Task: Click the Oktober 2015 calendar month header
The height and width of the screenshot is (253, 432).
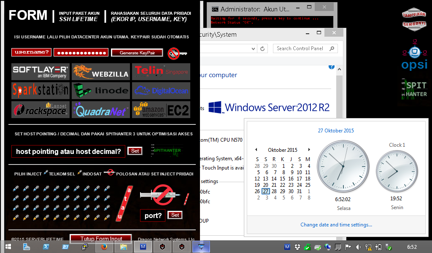Action: coord(283,150)
